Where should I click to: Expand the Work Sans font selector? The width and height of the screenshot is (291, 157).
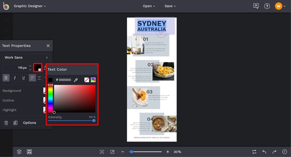26,58
